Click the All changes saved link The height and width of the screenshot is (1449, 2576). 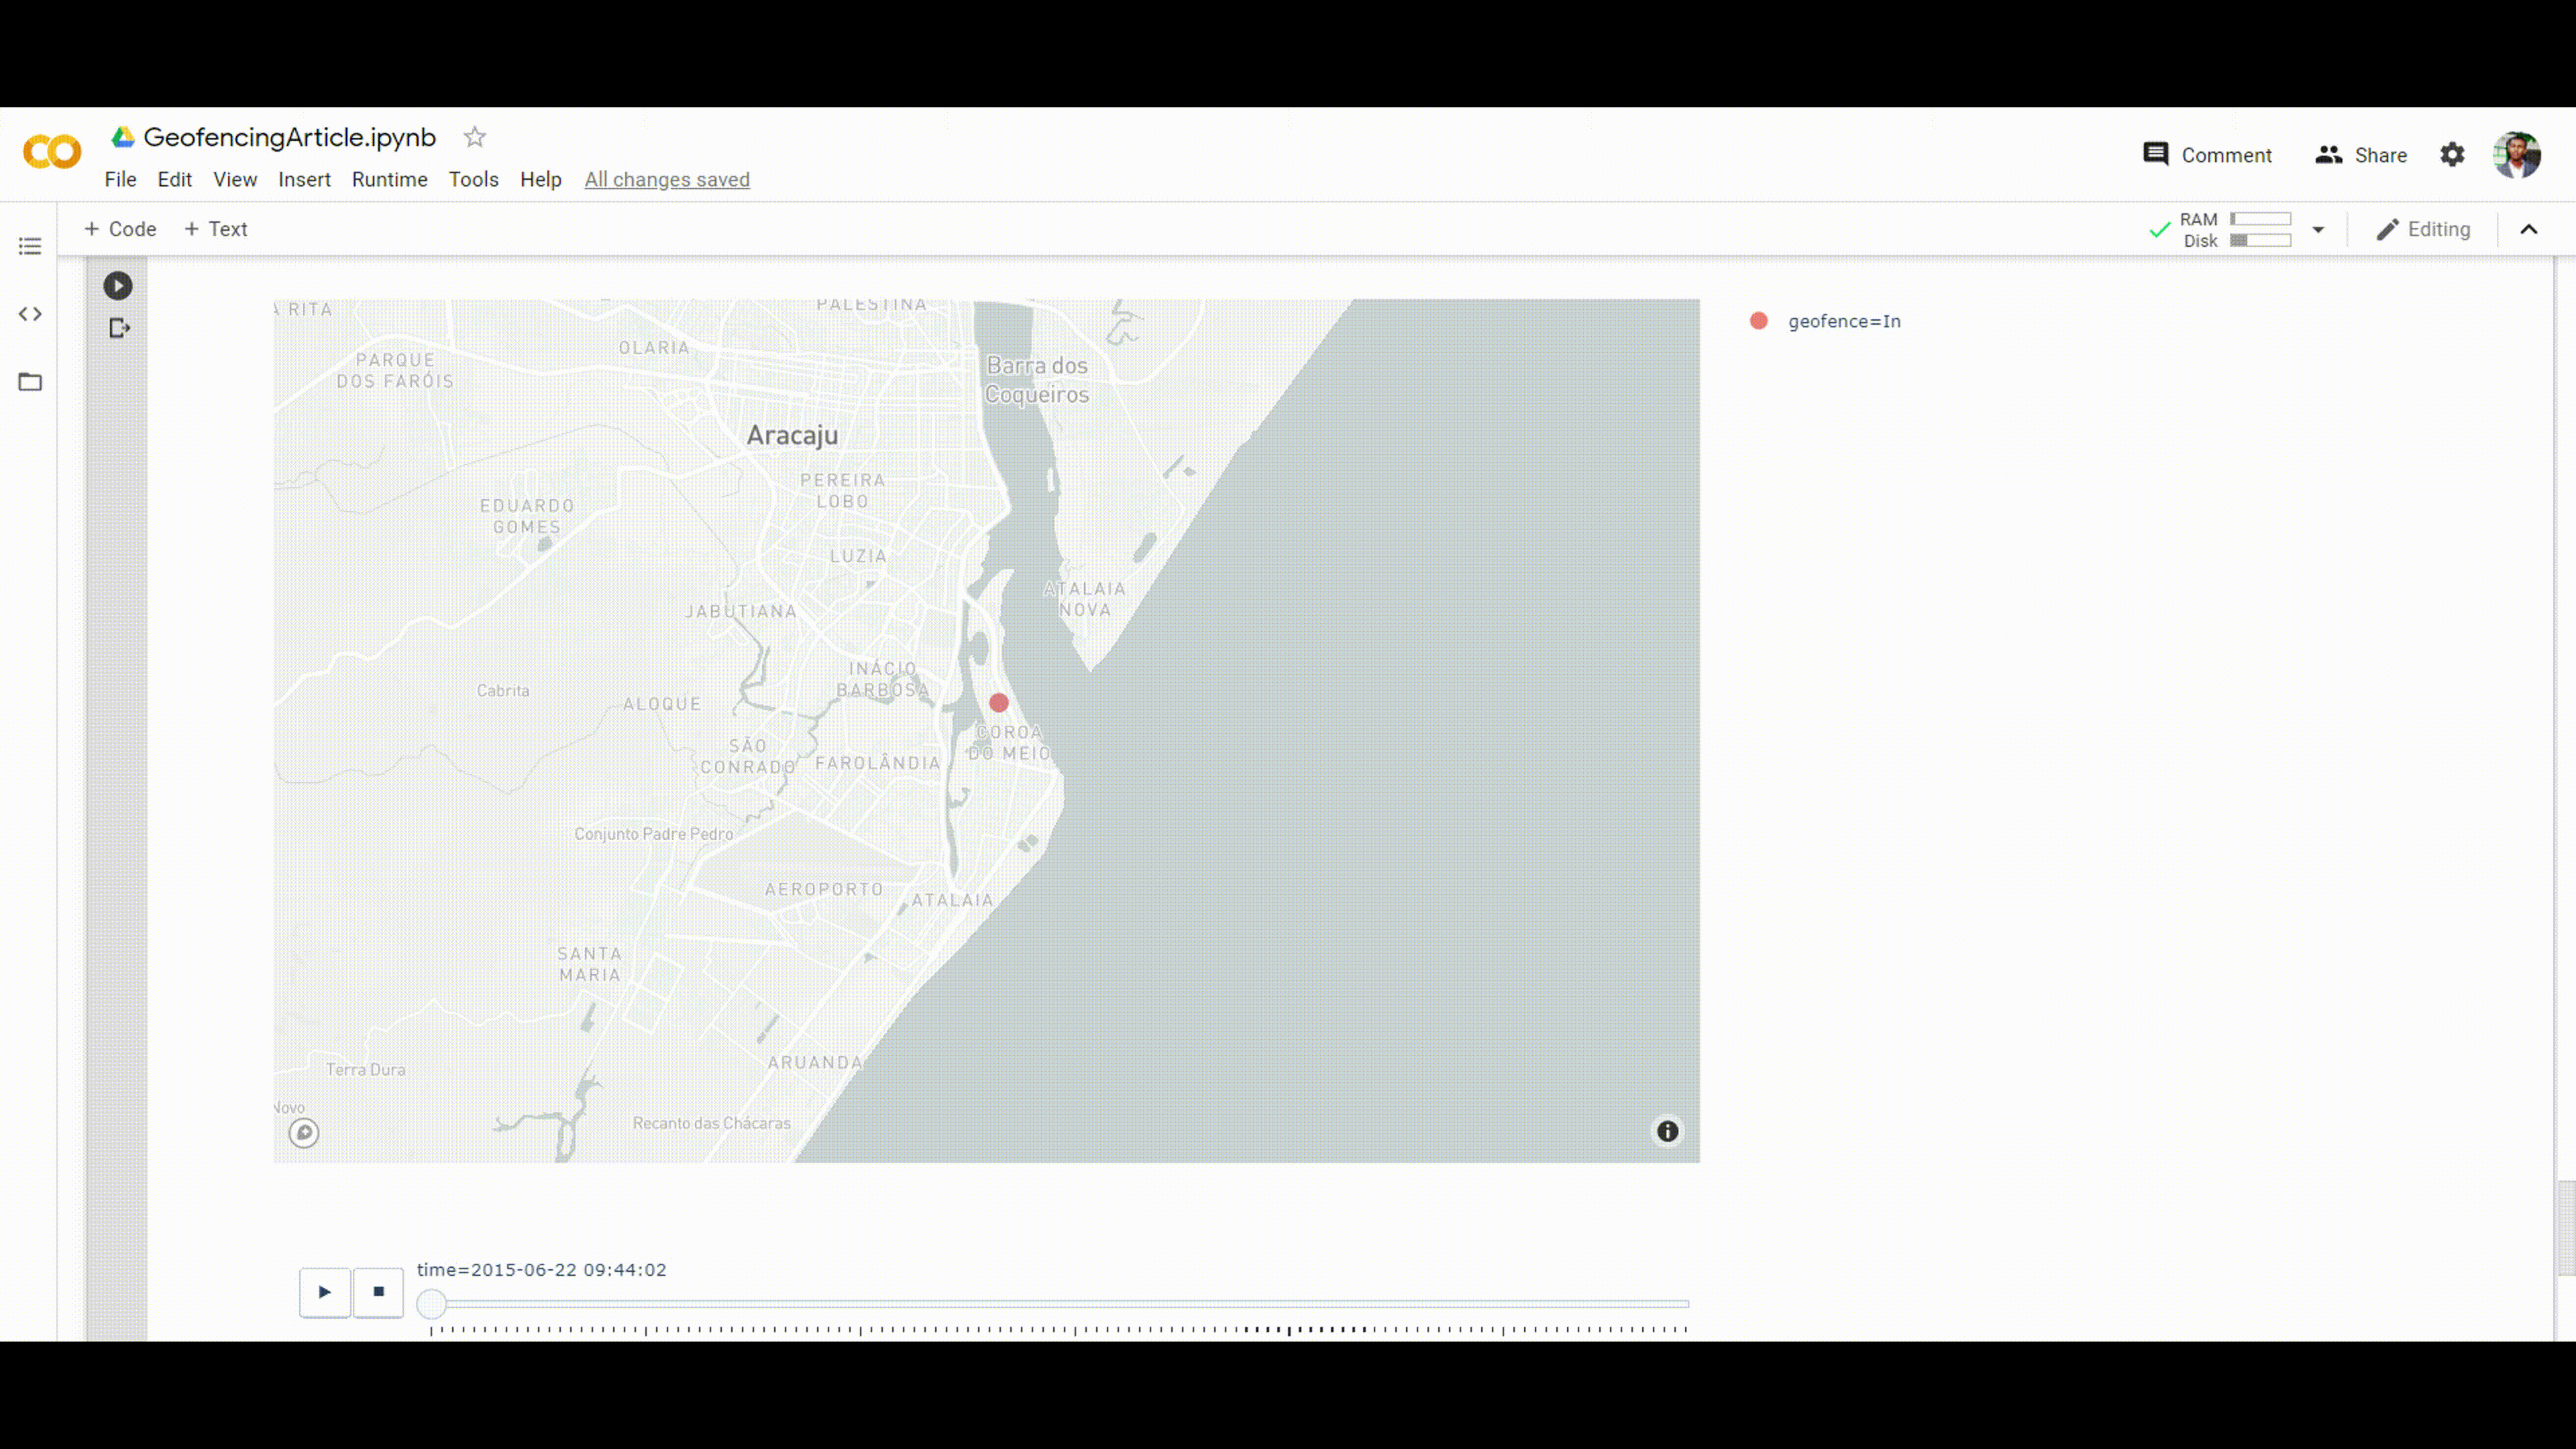click(667, 180)
